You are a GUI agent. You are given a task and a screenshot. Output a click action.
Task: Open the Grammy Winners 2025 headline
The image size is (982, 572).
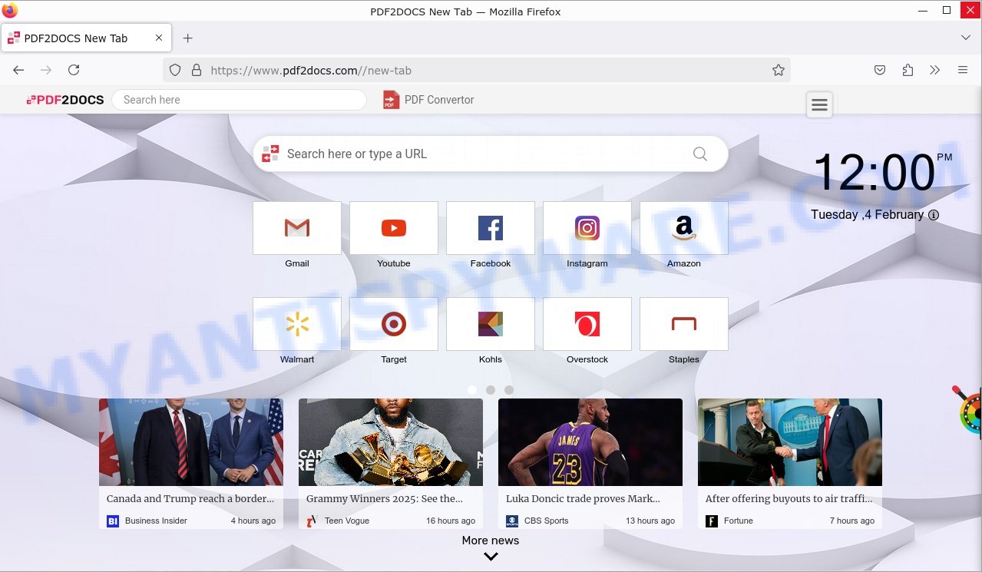[x=385, y=498]
